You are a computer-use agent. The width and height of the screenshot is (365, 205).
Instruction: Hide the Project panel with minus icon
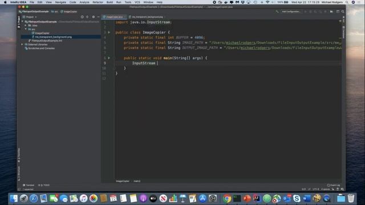point(98,17)
